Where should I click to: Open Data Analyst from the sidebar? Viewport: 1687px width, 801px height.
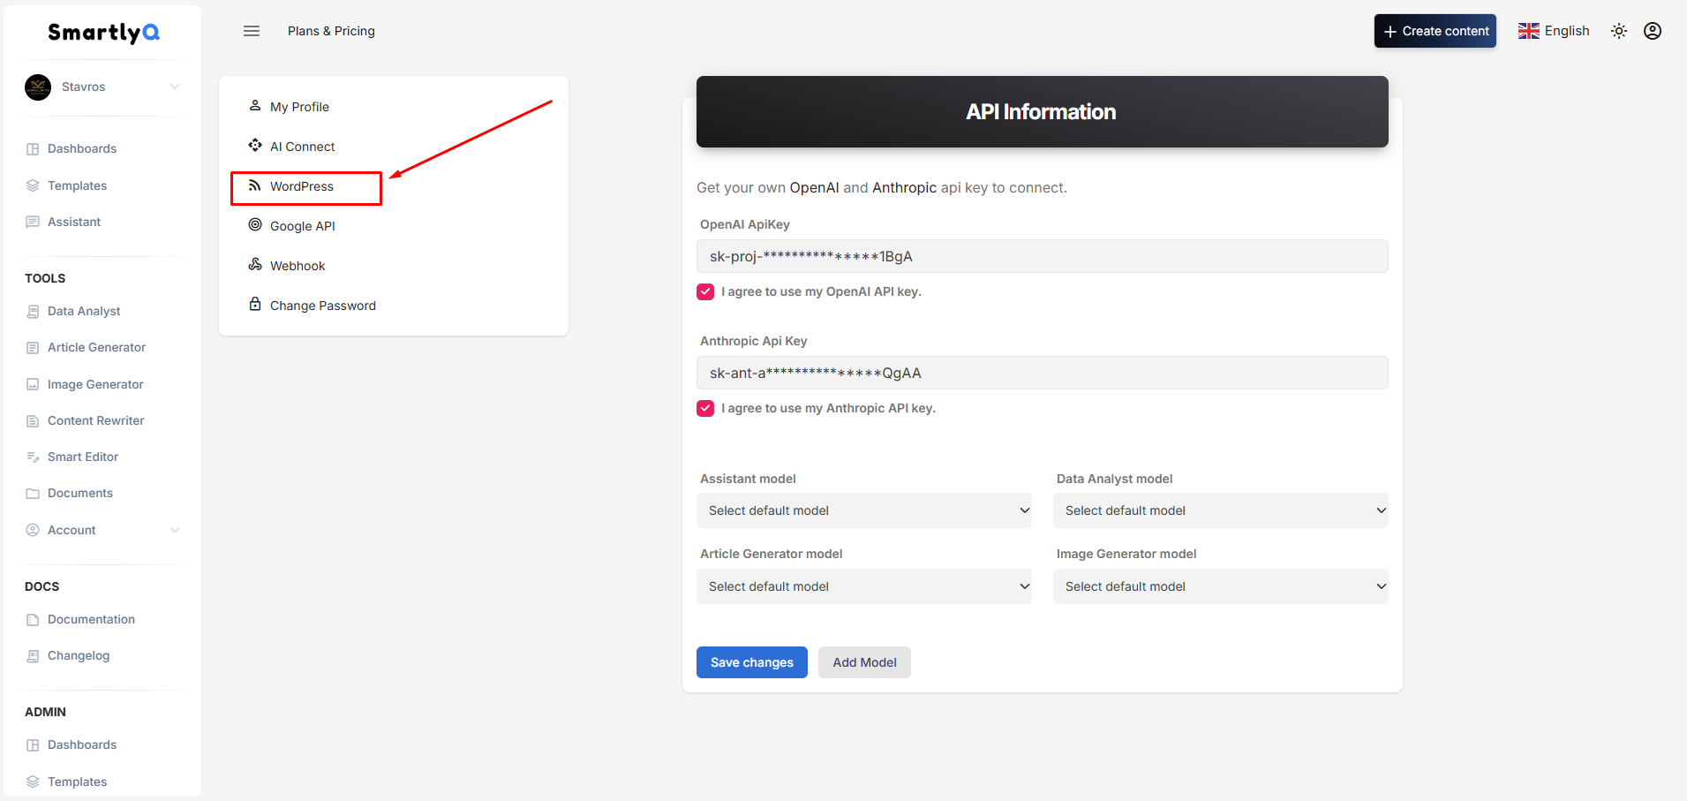click(x=84, y=312)
